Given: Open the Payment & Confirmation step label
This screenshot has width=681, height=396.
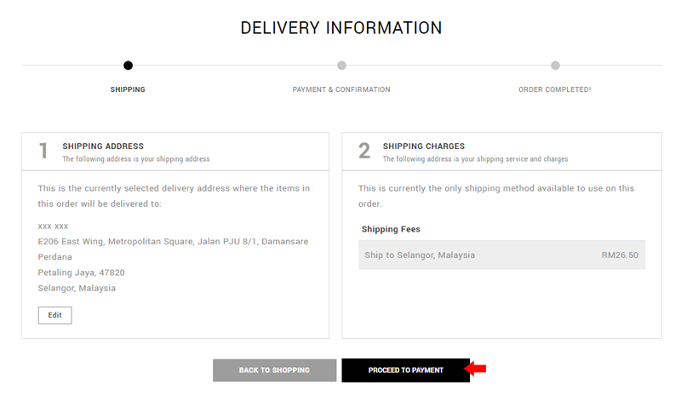Looking at the screenshot, I should (x=341, y=89).
